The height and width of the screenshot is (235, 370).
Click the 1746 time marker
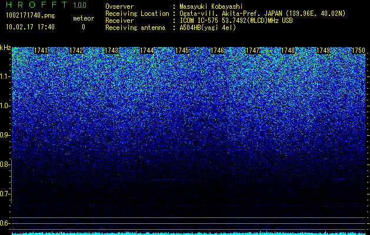(217, 51)
